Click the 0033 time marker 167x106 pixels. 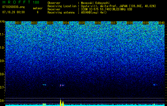(x=50, y=23)
